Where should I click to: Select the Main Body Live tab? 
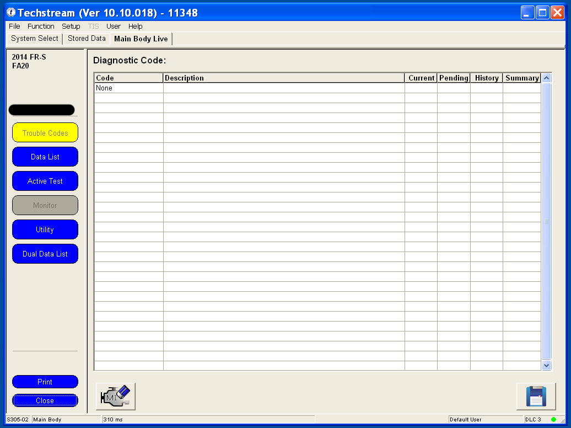(141, 39)
